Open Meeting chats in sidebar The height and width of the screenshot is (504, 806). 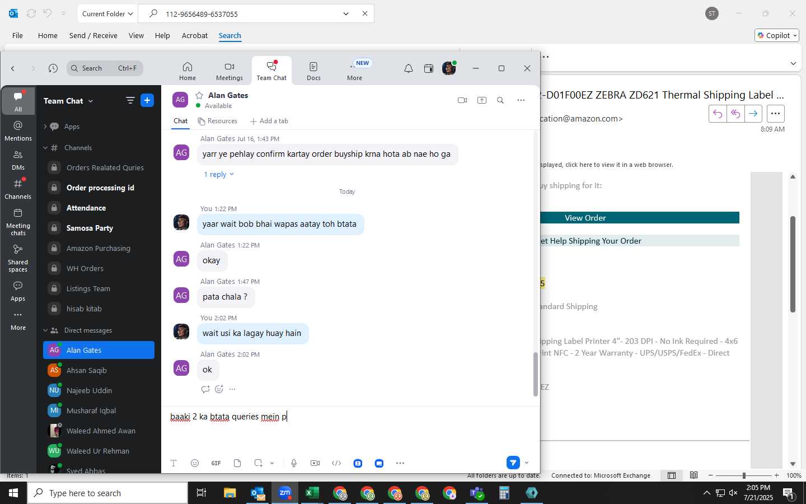click(18, 222)
